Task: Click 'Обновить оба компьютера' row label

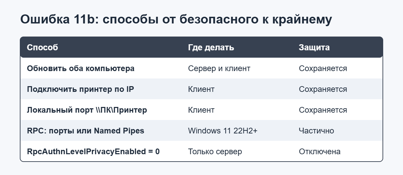Action: [x=81, y=68]
